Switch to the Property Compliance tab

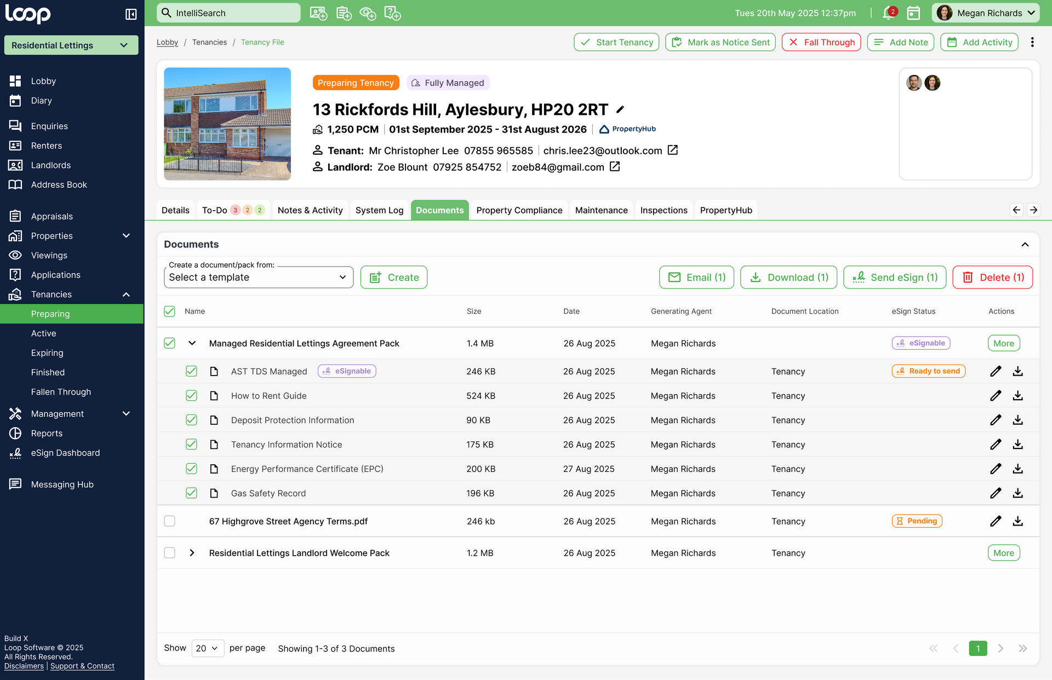tap(519, 210)
